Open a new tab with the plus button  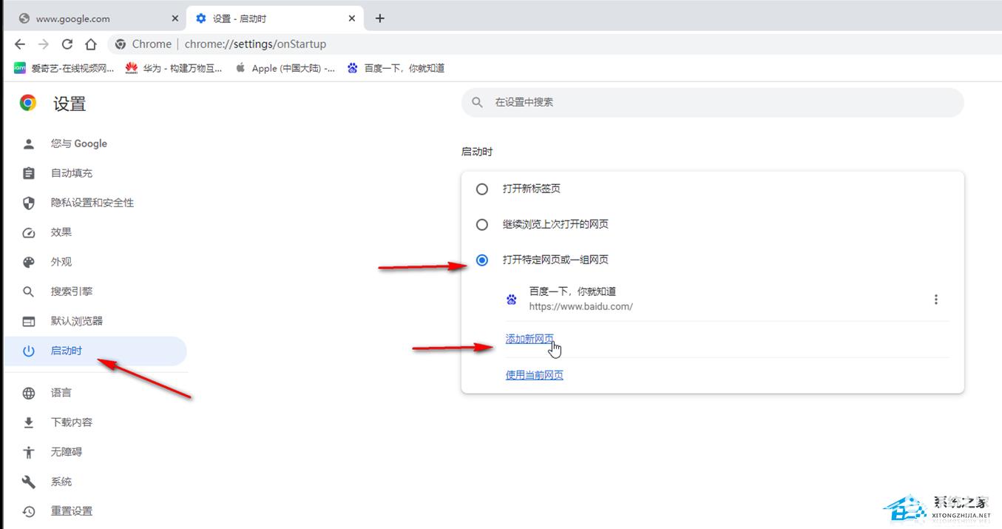(x=380, y=18)
